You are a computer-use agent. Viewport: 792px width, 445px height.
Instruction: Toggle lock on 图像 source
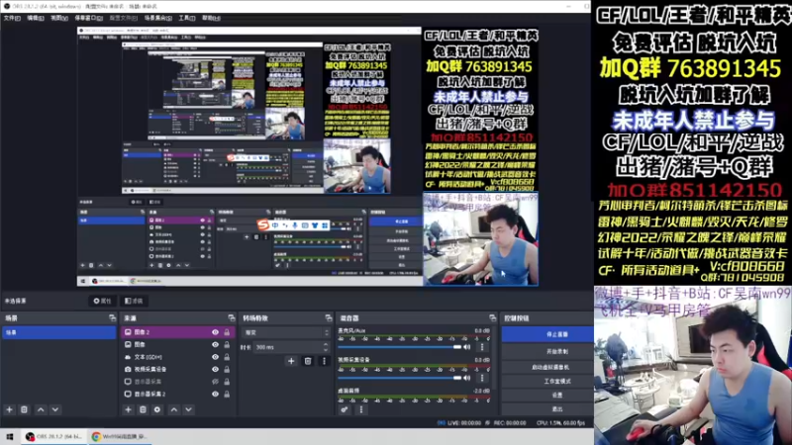tap(227, 344)
